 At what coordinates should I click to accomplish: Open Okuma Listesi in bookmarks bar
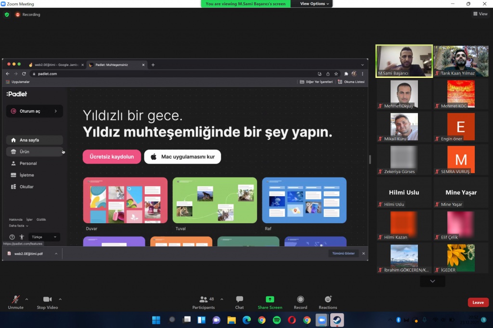351,82
